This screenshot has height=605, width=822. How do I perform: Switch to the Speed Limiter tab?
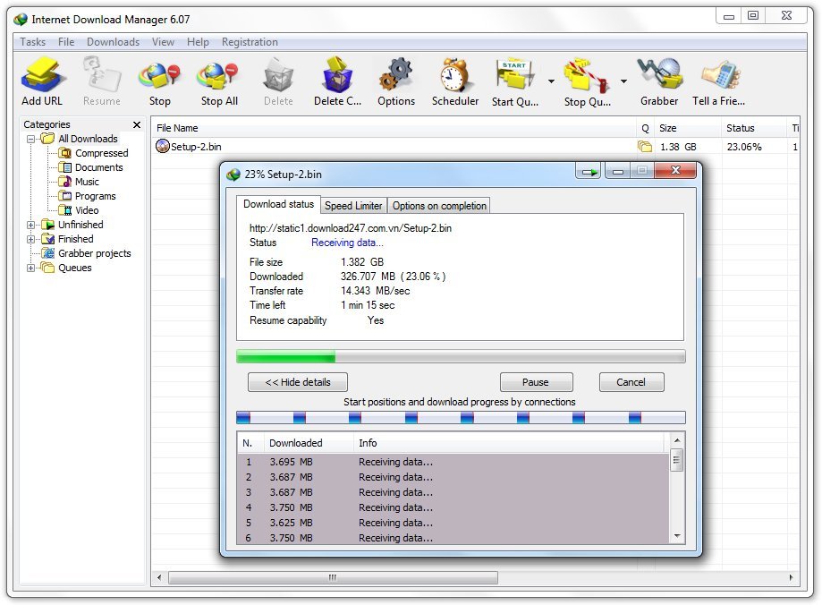[353, 205]
